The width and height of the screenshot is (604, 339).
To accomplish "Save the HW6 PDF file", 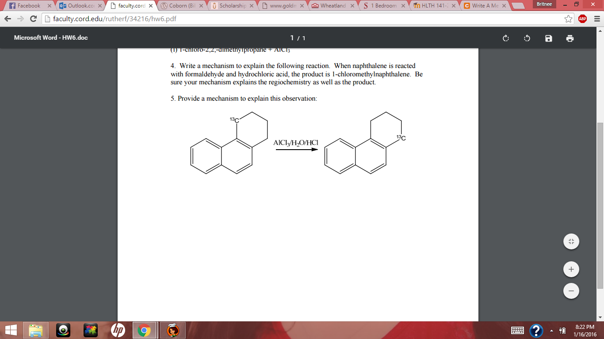I will 548,38.
